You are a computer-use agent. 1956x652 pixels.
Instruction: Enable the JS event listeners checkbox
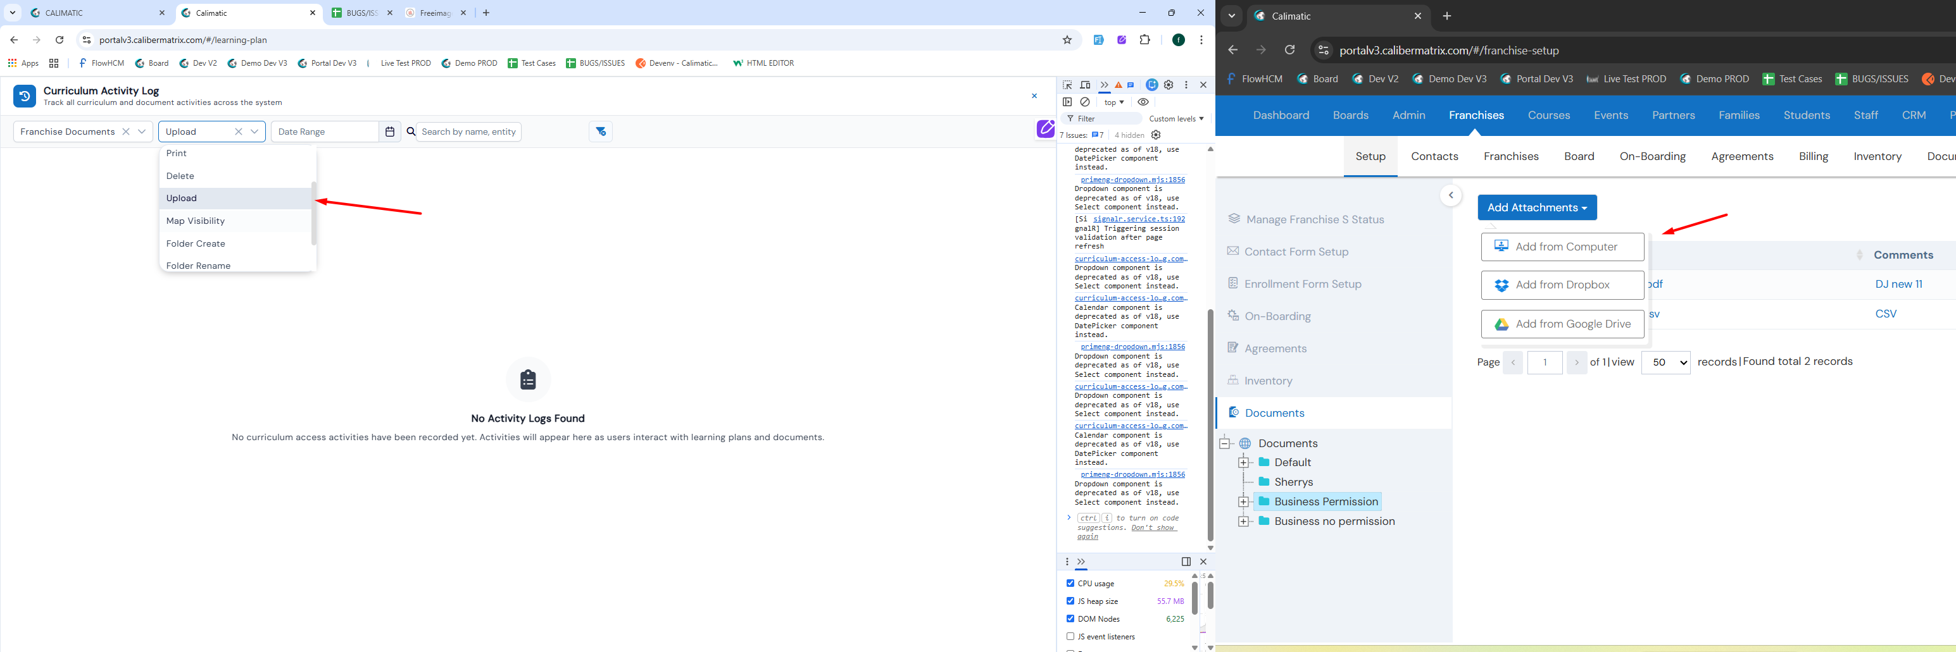pos(1070,637)
